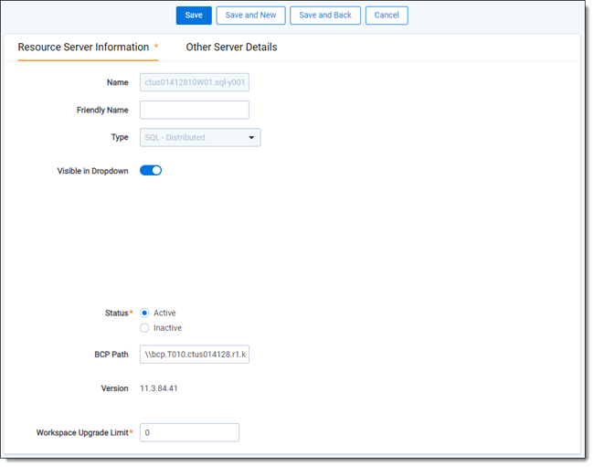
Task: Click the Workspace Upgrade Limit label
Action: [84, 432]
